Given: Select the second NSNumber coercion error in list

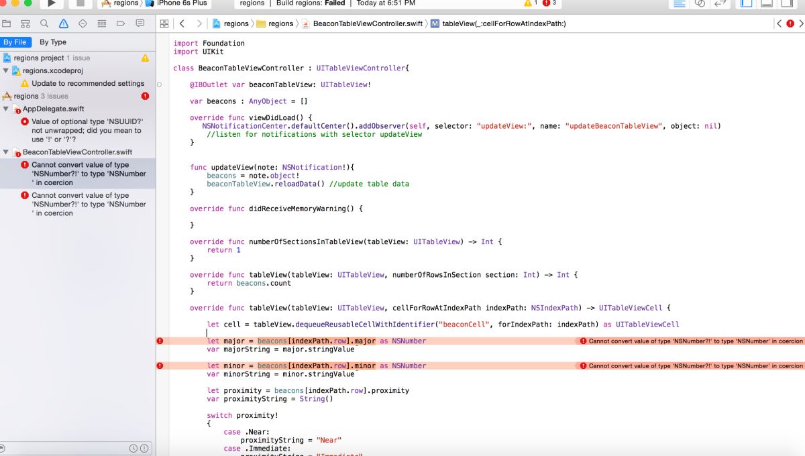Looking at the screenshot, I should (x=77, y=205).
